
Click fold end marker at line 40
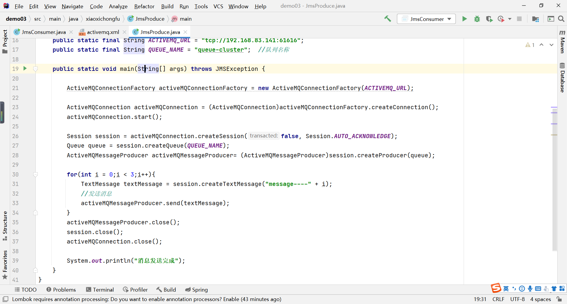point(35,270)
